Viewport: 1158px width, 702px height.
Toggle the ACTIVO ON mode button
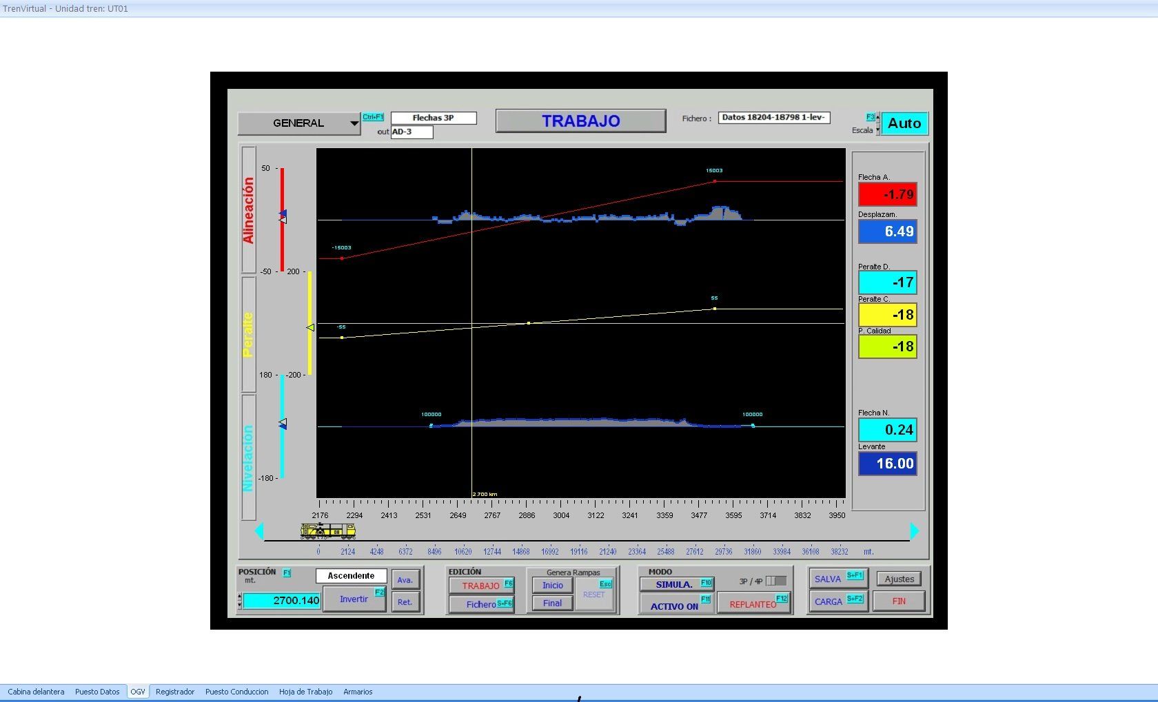(x=675, y=606)
